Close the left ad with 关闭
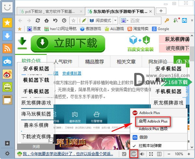 [x=36, y=147]
